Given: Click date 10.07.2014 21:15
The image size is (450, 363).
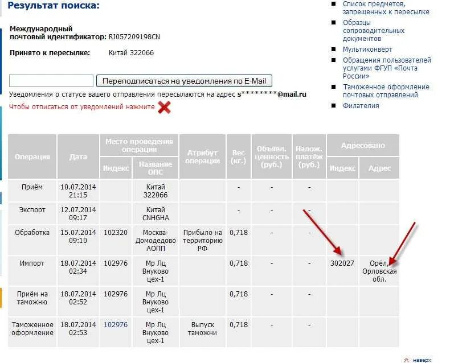Looking at the screenshot, I should [78, 191].
